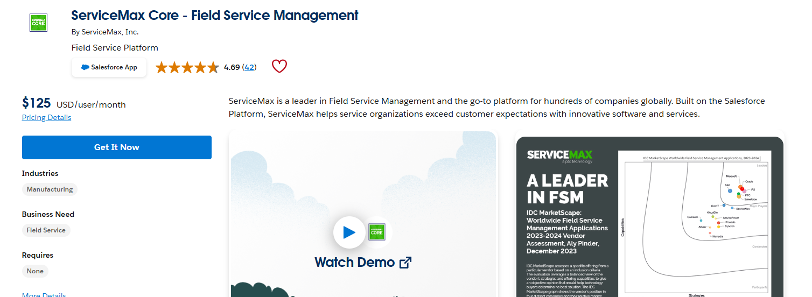The width and height of the screenshot is (812, 297).
Task: Select the Salesforce App badge
Action: (109, 67)
